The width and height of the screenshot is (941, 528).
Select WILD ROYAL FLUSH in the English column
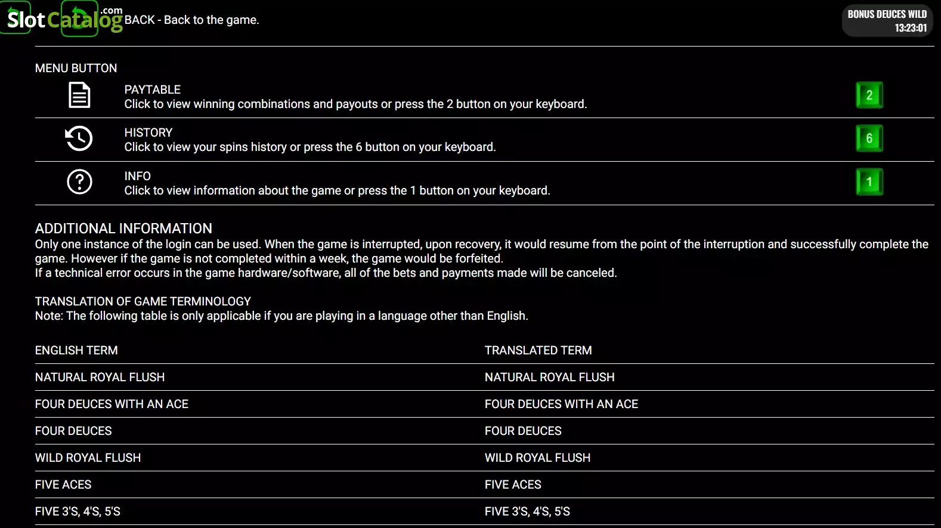coord(88,458)
